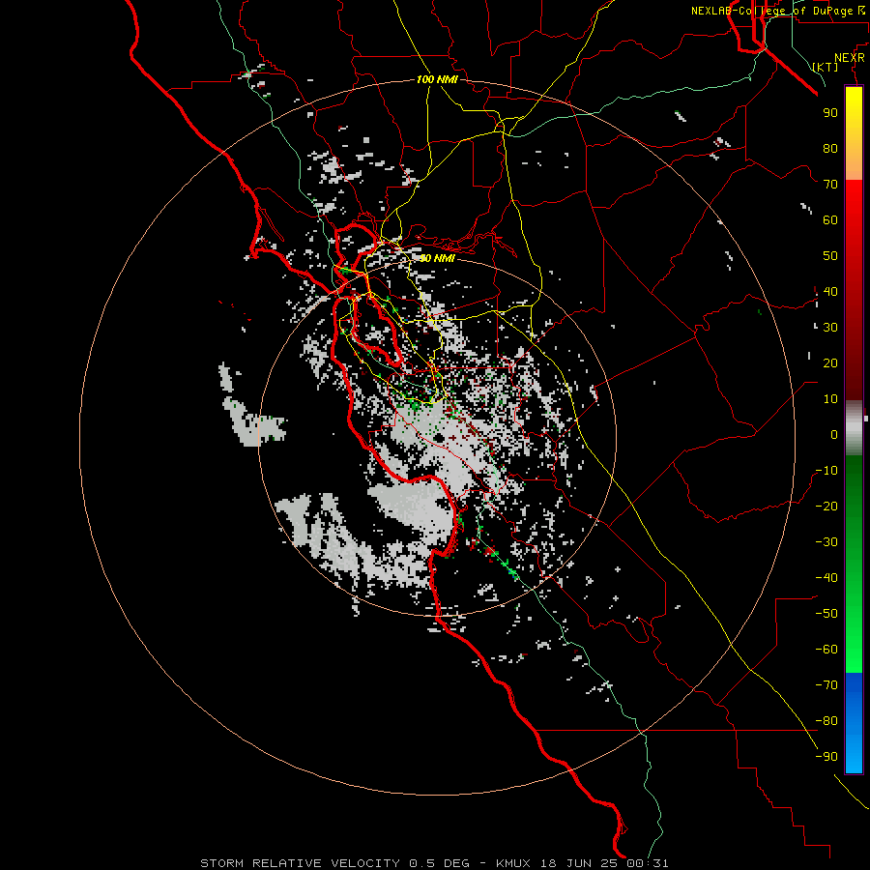870x870 pixels.
Task: Click the -20 value on velocity scale
Action: point(826,506)
